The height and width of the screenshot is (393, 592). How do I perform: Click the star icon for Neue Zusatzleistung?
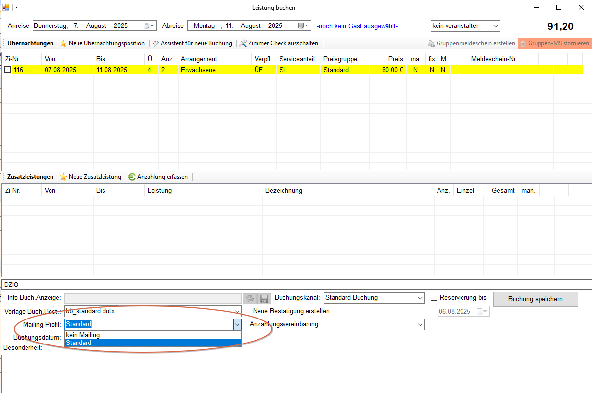tap(63, 177)
